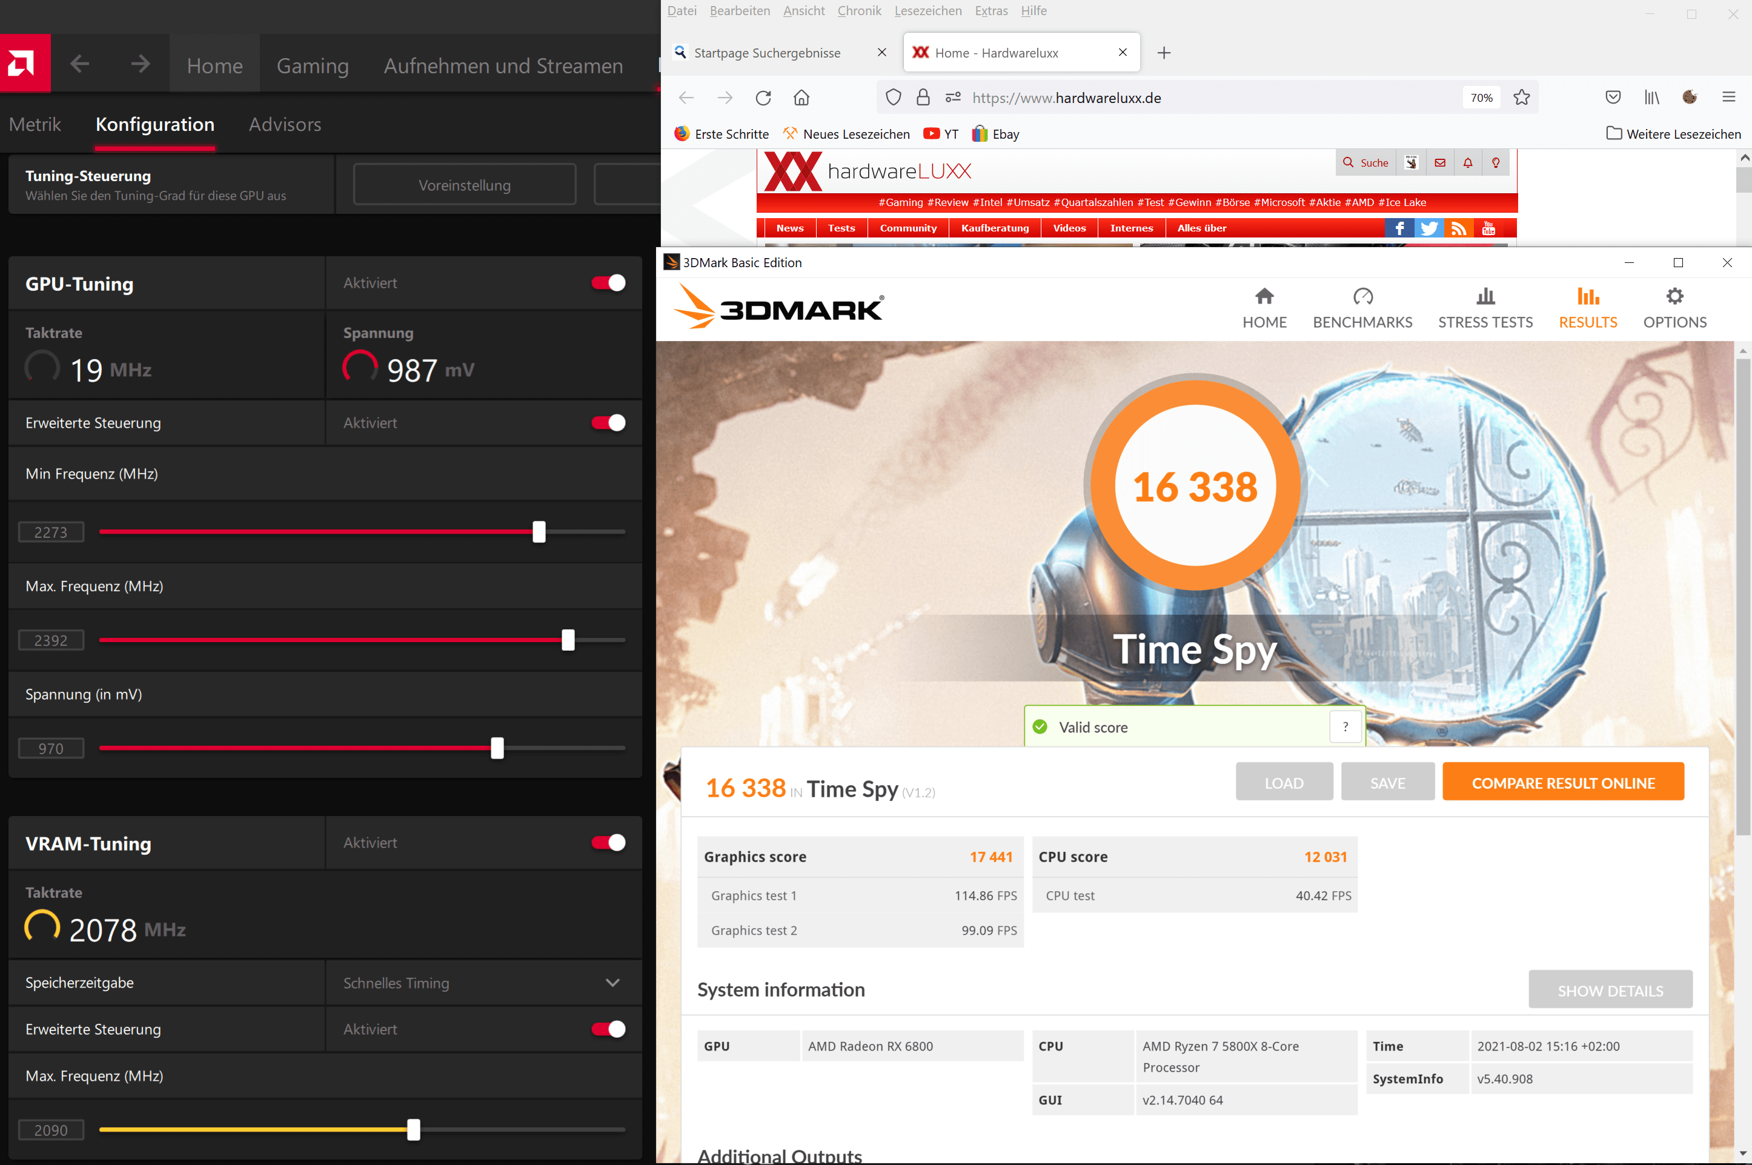The height and width of the screenshot is (1165, 1752).
Task: Open Firefox home page icon
Action: click(801, 98)
